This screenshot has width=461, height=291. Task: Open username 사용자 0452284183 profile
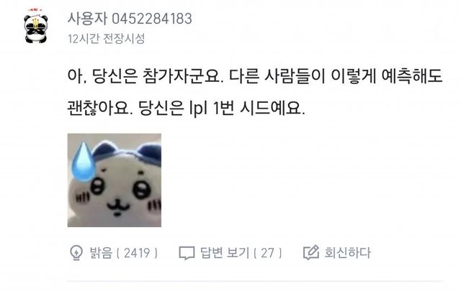point(130,19)
